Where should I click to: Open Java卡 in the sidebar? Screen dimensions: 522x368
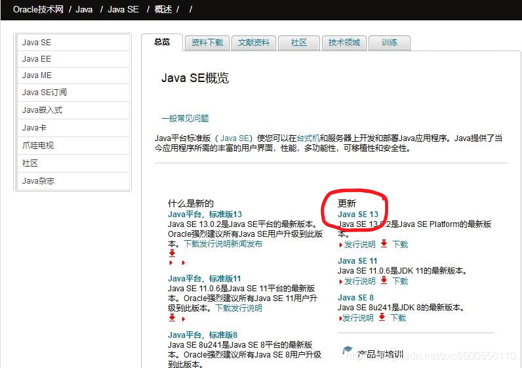pos(73,128)
